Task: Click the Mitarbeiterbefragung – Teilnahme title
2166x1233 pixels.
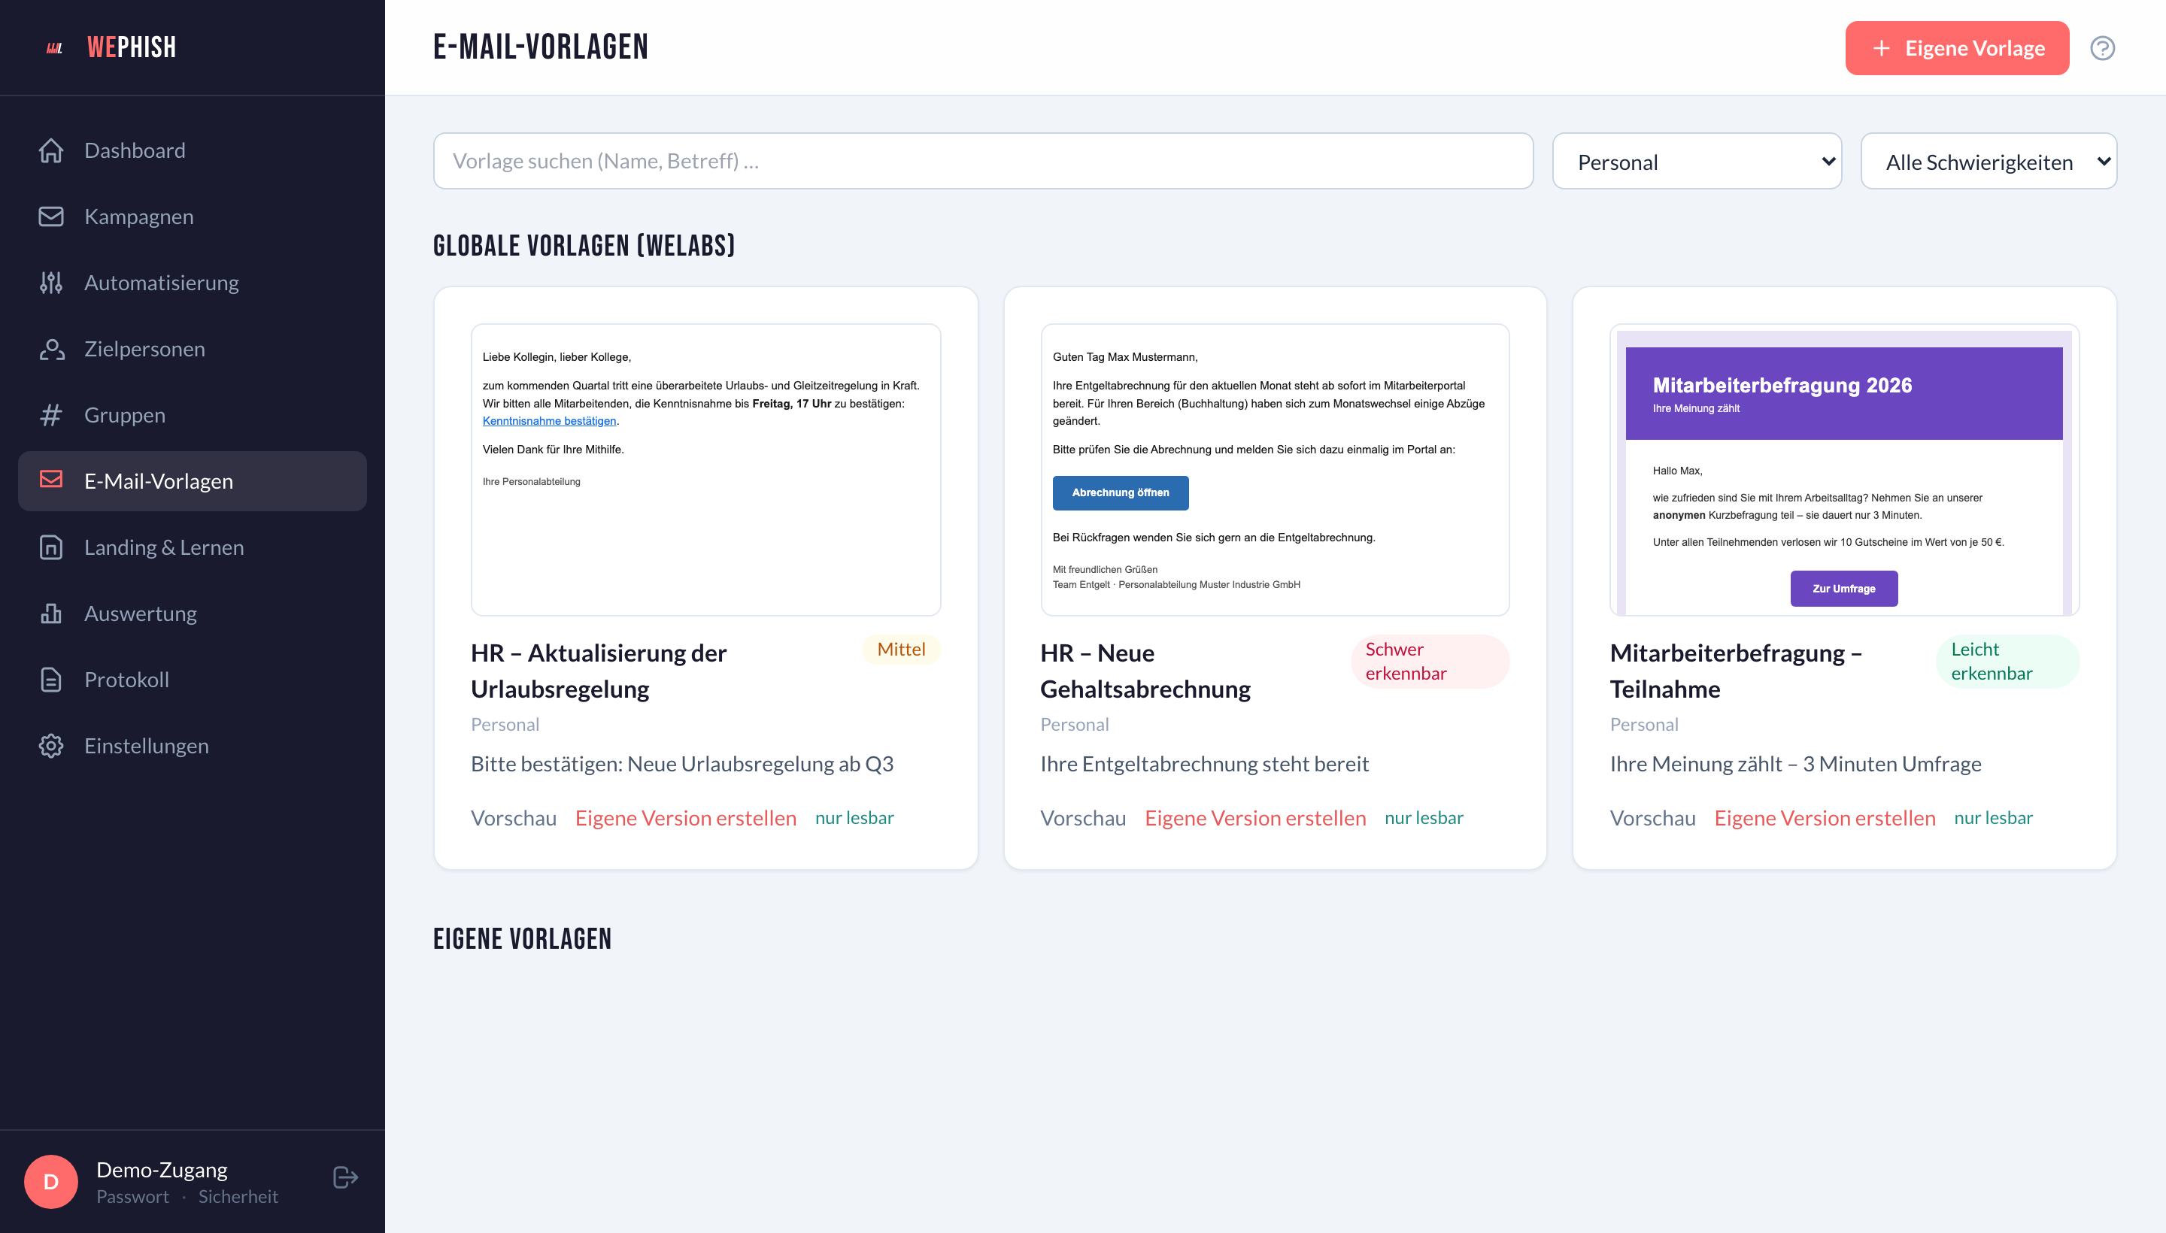Action: pos(1736,671)
